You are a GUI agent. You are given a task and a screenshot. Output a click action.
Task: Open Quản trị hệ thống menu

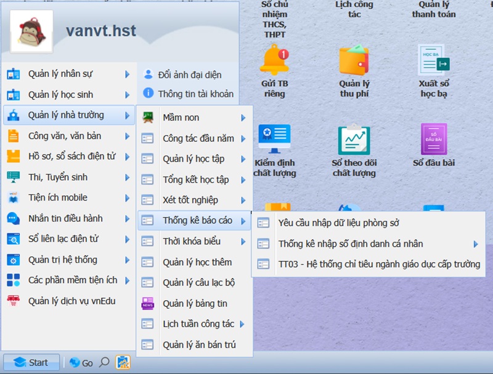click(x=68, y=260)
